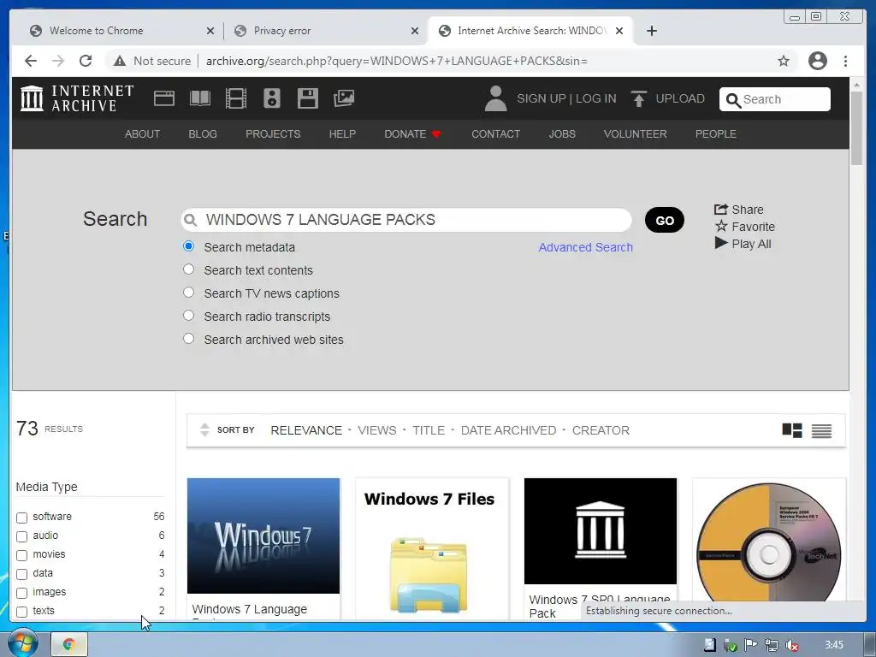876x657 pixels.
Task: Open the JOBS menu item
Action: (561, 134)
